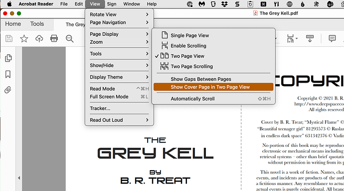Screen dimensions: 344x191
Task: Select The Grey Kell document tab
Action: point(75,24)
